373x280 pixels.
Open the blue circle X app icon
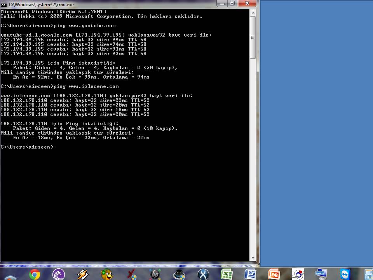203,275
